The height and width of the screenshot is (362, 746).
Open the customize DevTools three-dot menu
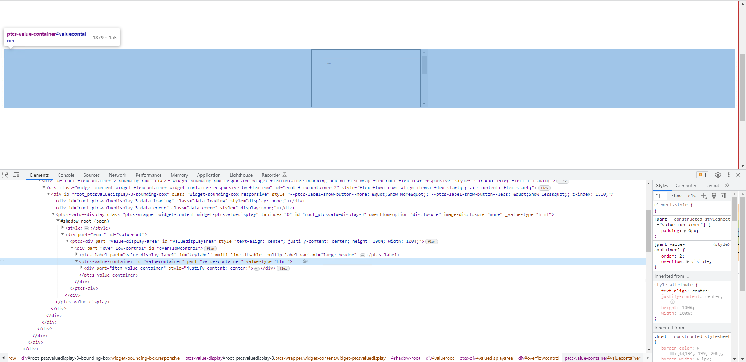[728, 175]
